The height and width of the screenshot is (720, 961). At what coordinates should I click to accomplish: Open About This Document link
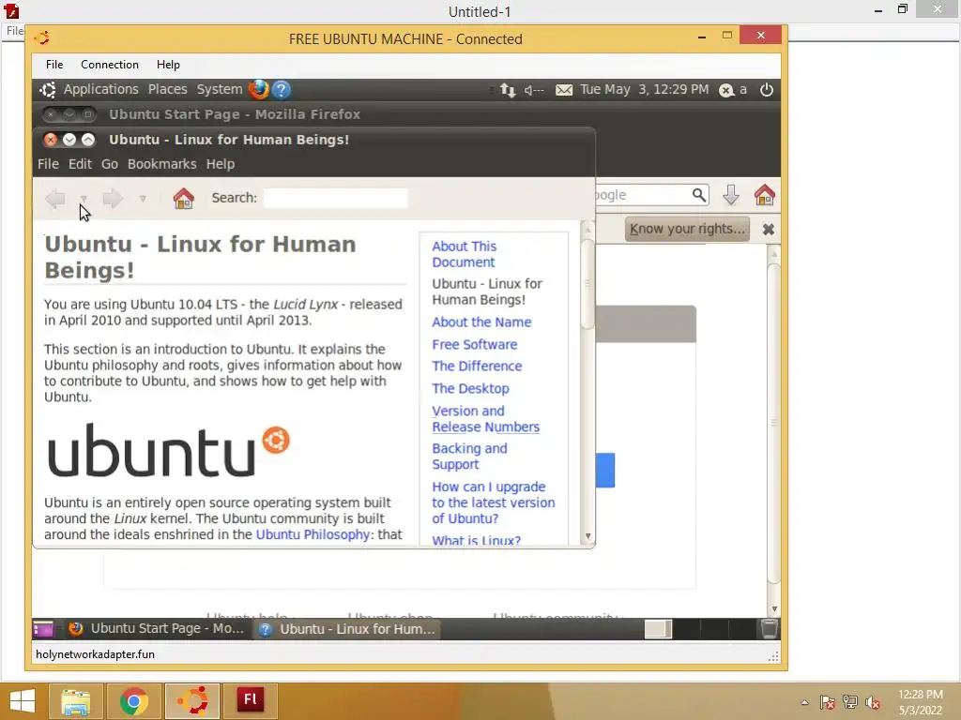click(464, 254)
